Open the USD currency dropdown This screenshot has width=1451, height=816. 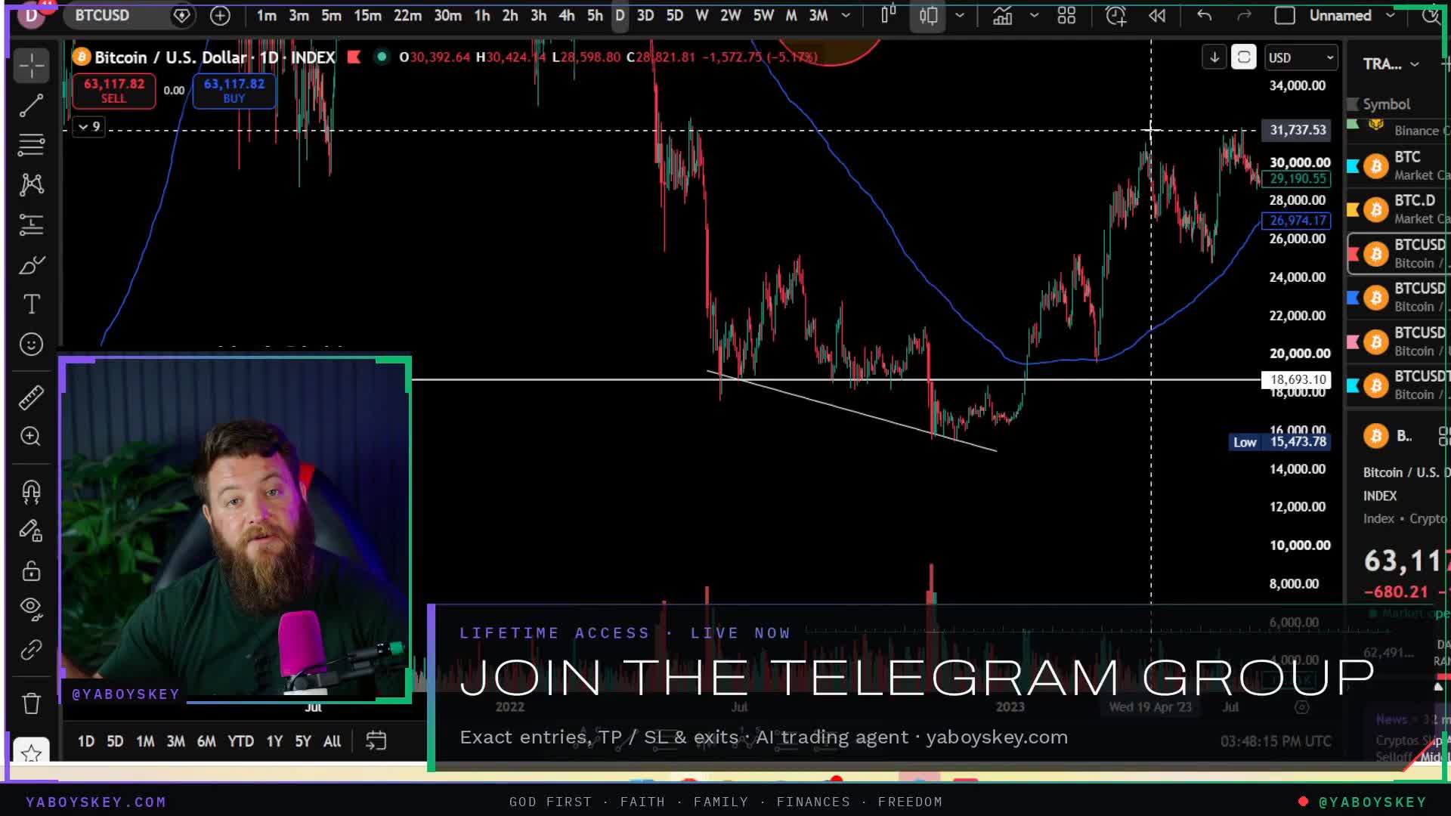coord(1301,57)
